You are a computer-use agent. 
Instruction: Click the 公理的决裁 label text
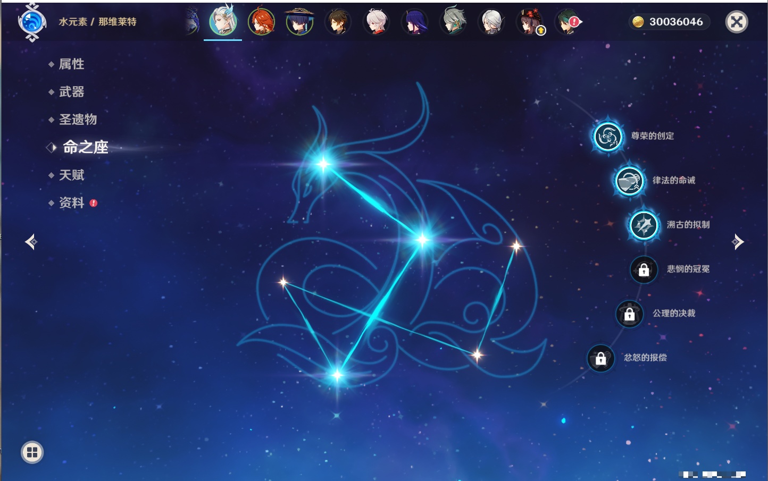674,313
